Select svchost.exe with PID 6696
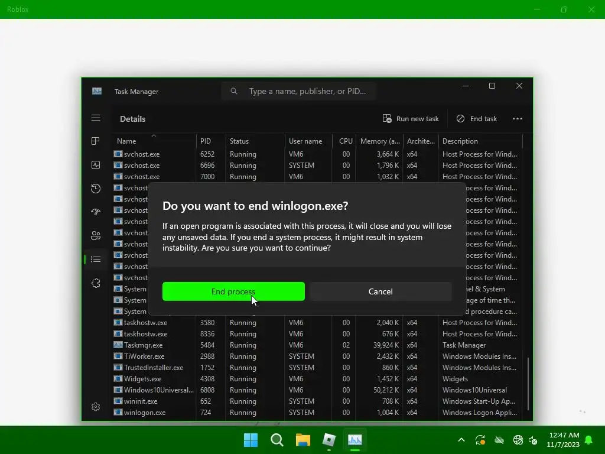This screenshot has width=605, height=454. (x=317, y=166)
